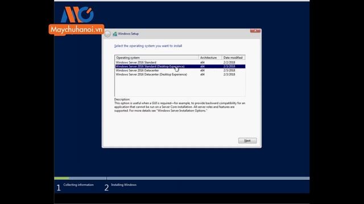Click the Windows Setup title icon

point(115,34)
